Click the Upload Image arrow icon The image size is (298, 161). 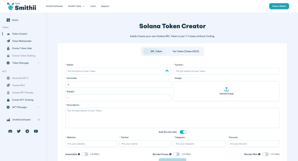tap(226, 89)
